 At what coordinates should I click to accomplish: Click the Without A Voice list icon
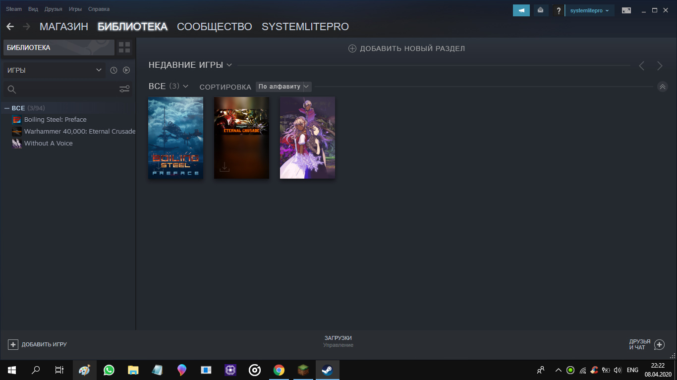pyautogui.click(x=17, y=143)
